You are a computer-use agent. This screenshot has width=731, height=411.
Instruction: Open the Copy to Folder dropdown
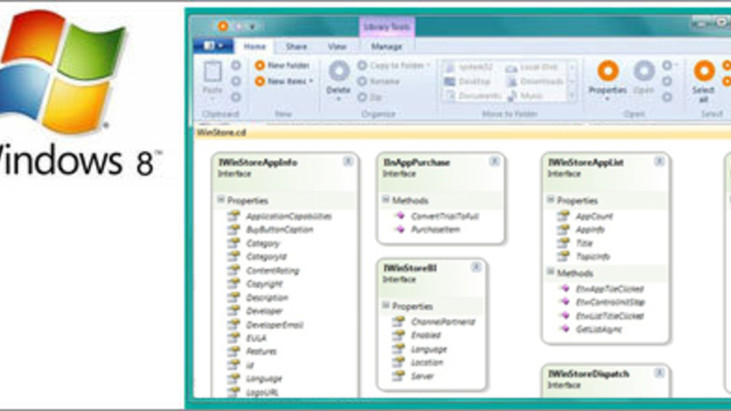[x=429, y=65]
